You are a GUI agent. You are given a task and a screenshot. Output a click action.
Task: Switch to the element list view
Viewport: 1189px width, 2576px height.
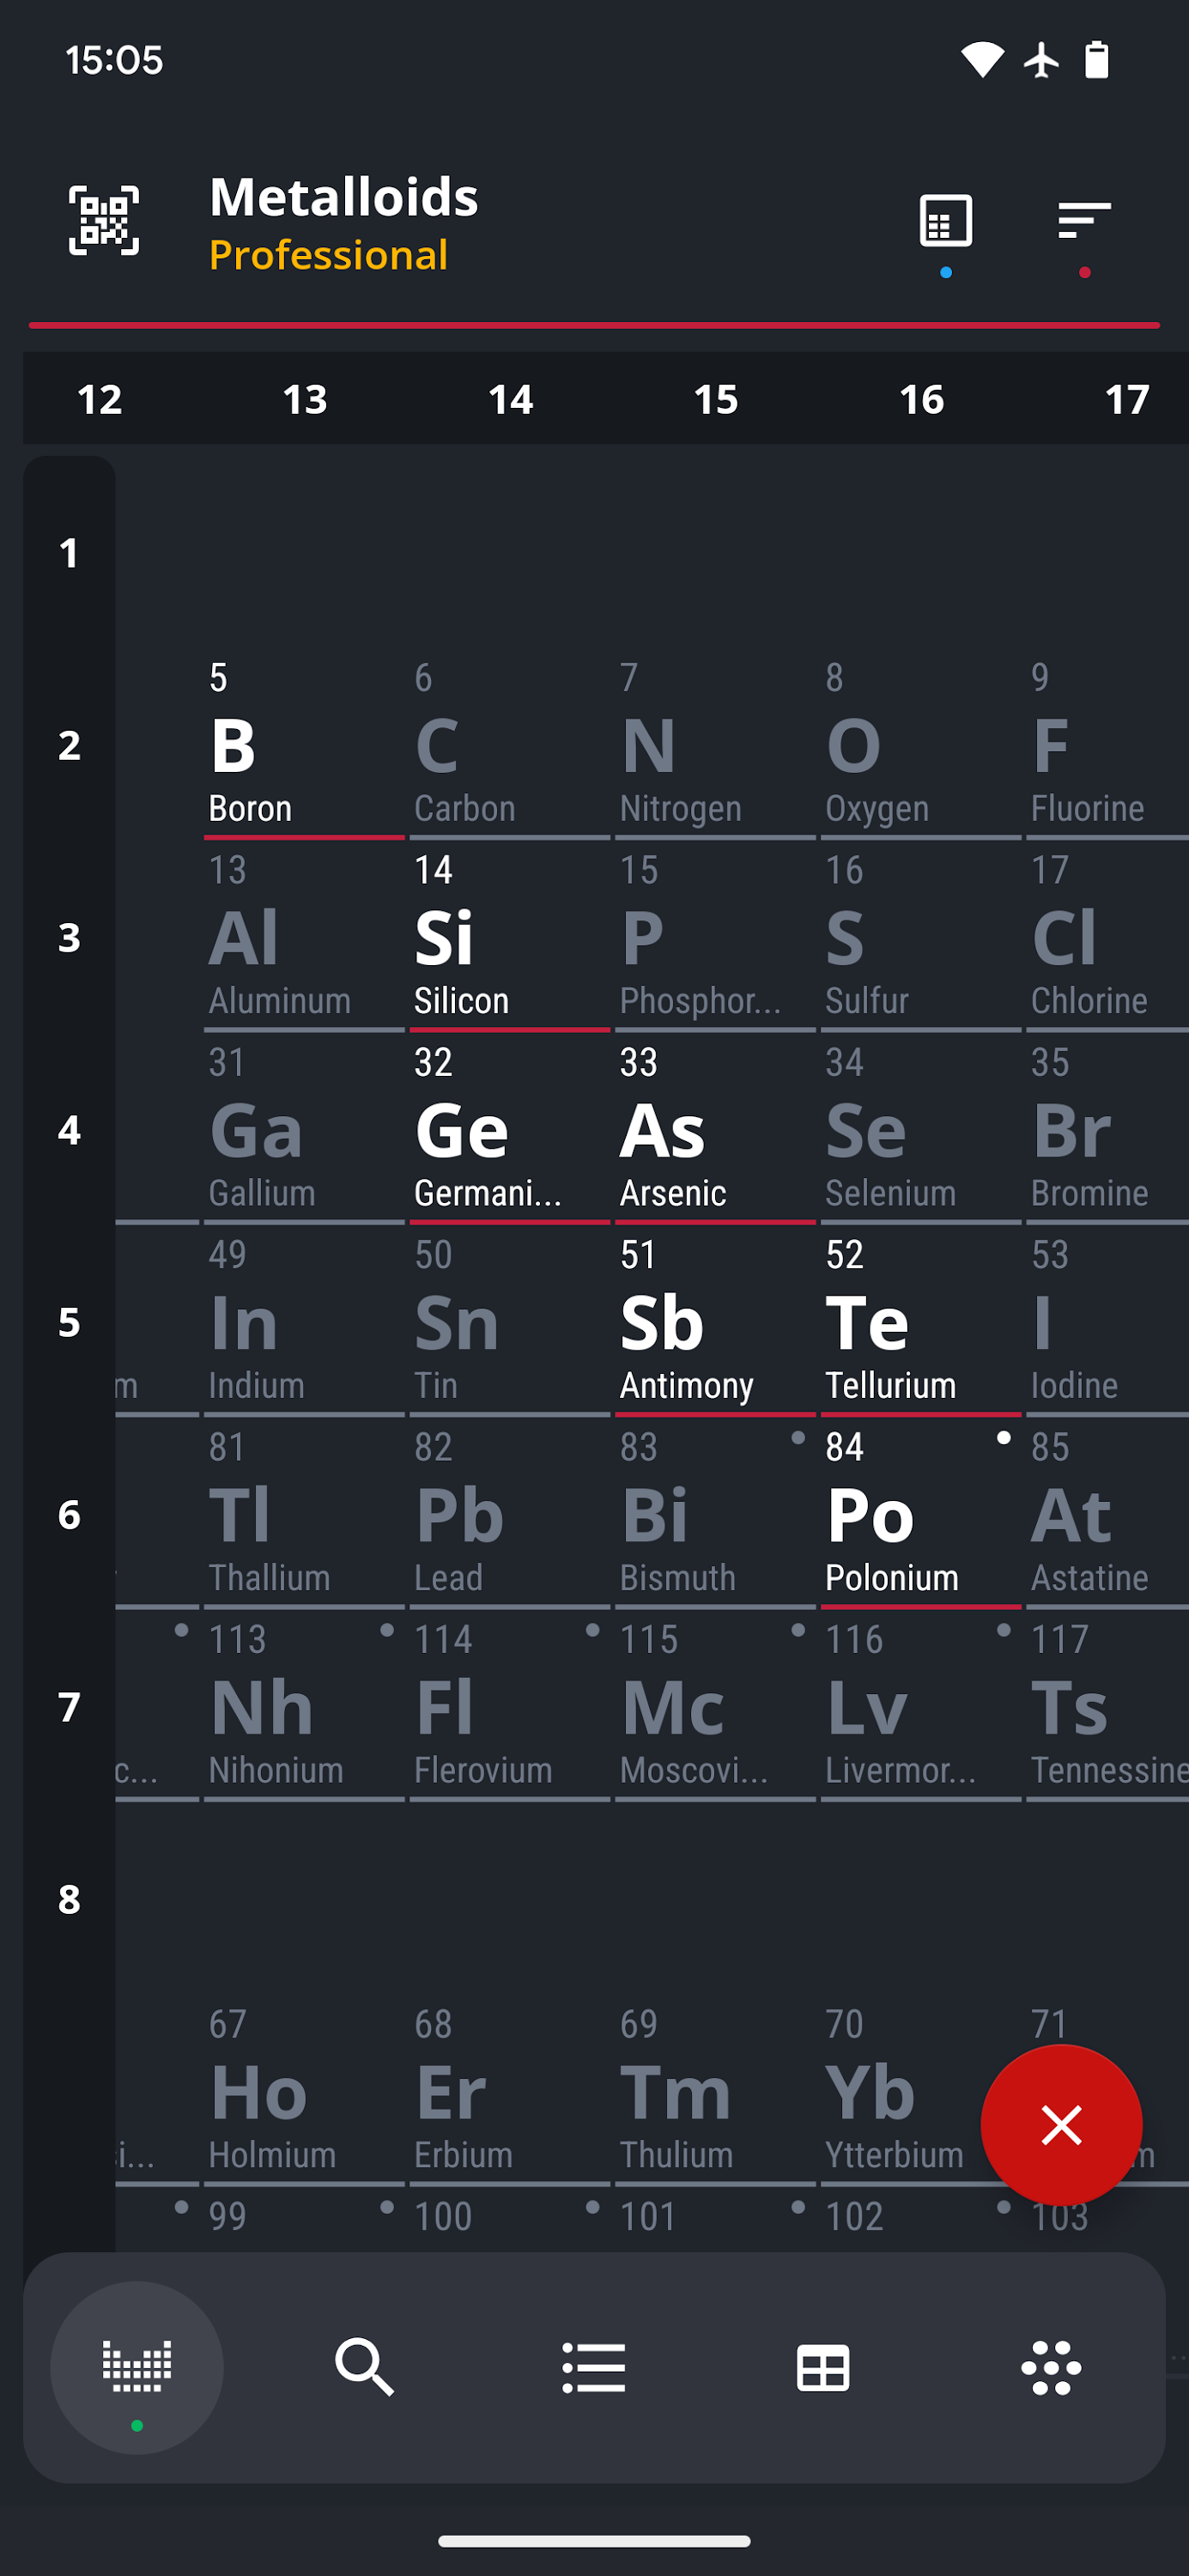(594, 2366)
